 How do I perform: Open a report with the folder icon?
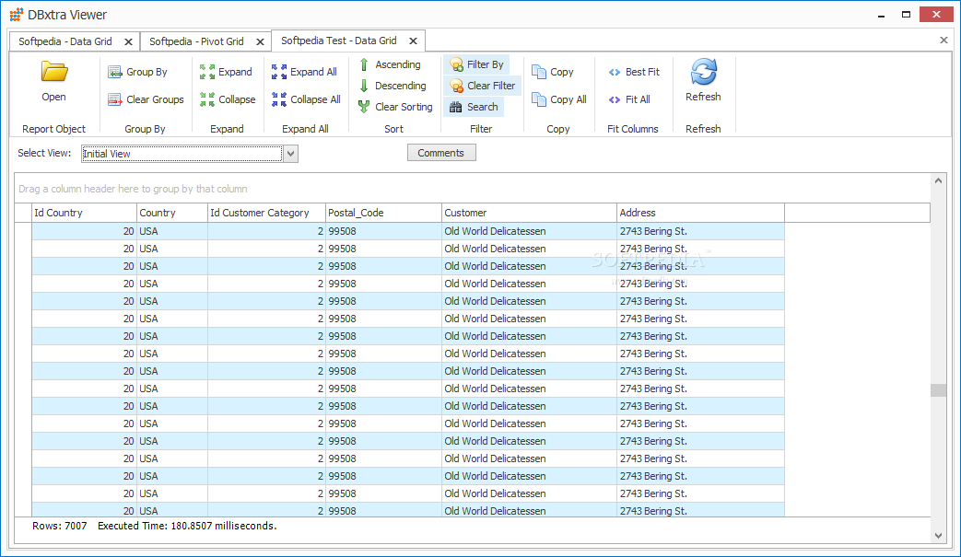point(54,74)
